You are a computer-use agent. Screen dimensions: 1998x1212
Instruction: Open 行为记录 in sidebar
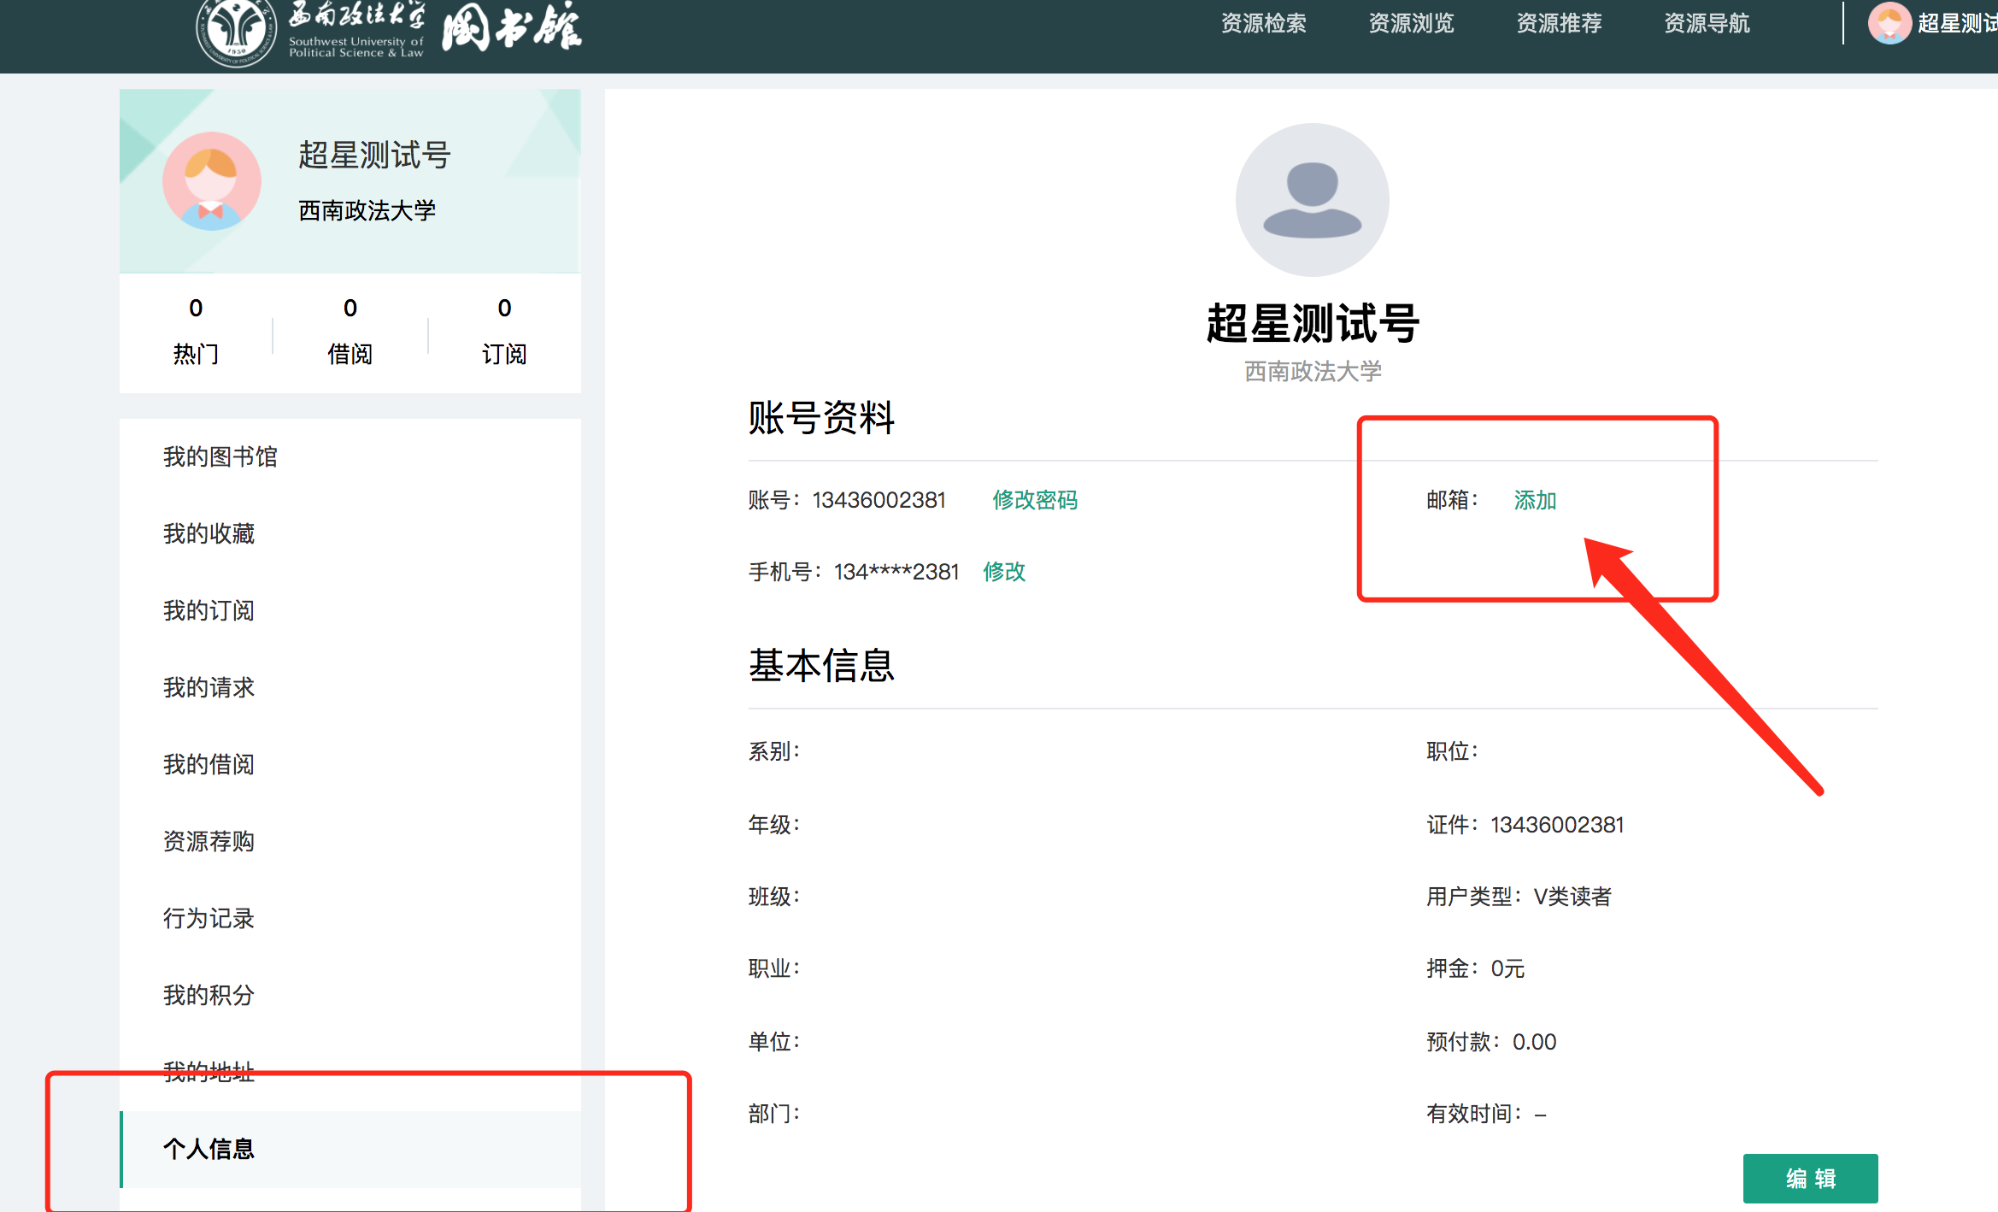point(209,918)
